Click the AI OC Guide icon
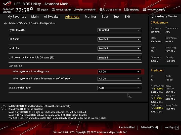 pyautogui.click(x=101, y=9)
